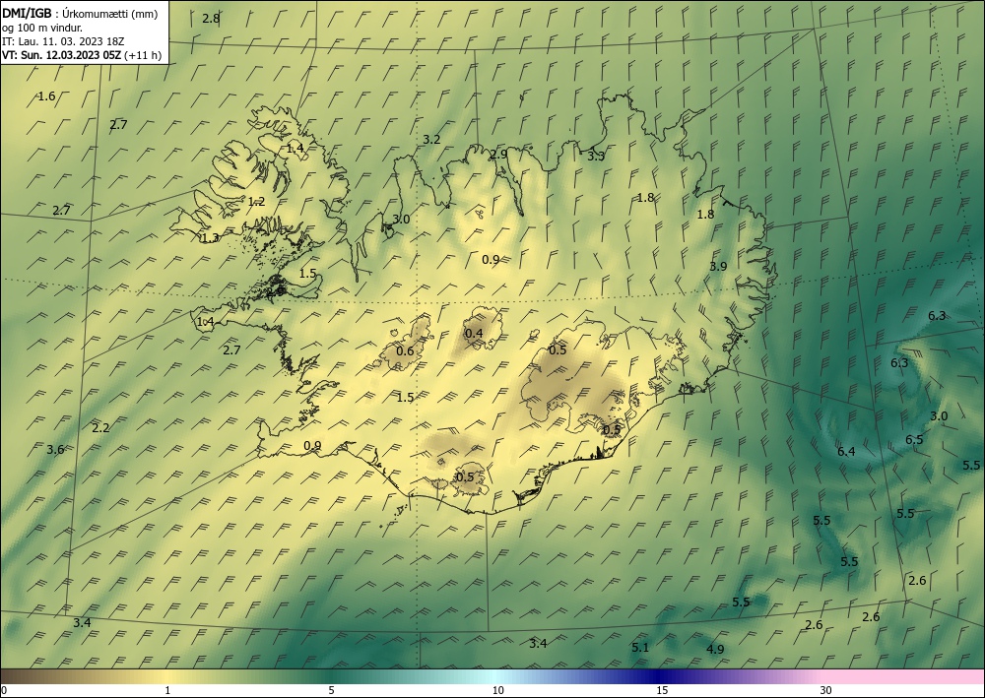The image size is (985, 698).
Task: Click the 3.2 value north of Iceland
Action: [x=431, y=140]
